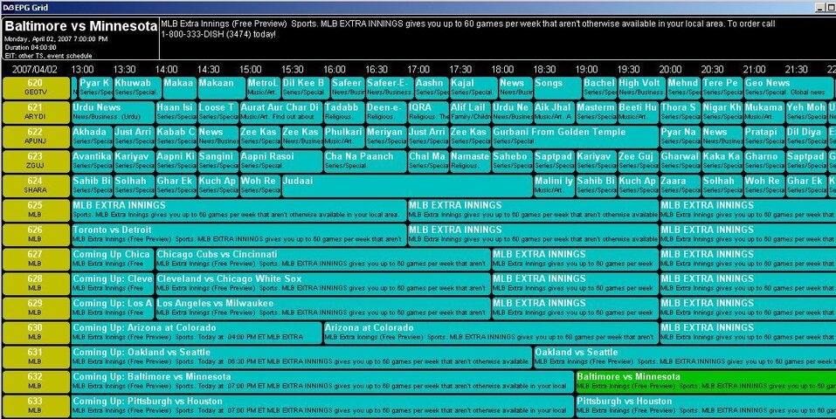Open the IQRA religious program
This screenshot has height=419, width=836.
pos(428,113)
